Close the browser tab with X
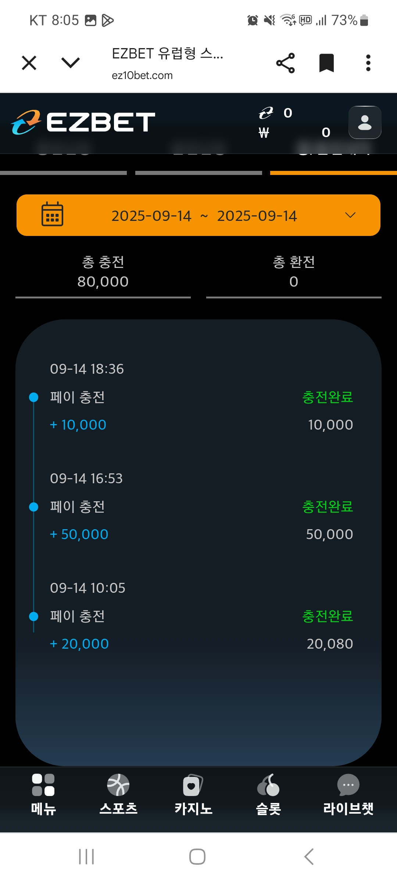The height and width of the screenshot is (882, 397). coord(29,62)
